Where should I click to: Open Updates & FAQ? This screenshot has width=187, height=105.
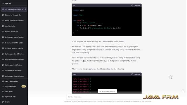(14, 97)
